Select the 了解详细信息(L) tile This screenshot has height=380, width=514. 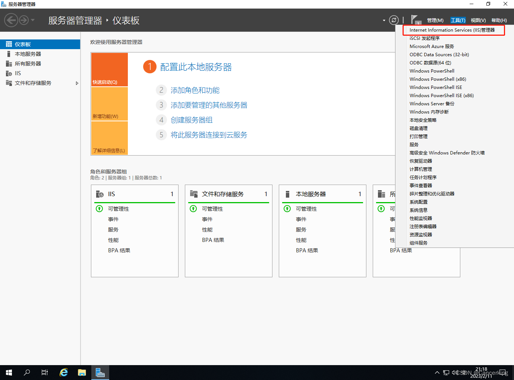pos(110,138)
